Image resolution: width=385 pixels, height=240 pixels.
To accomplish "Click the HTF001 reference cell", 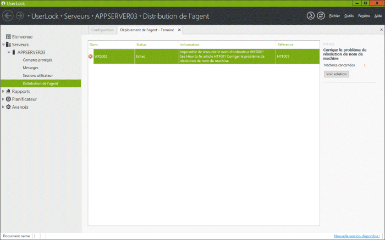I will pos(298,57).
